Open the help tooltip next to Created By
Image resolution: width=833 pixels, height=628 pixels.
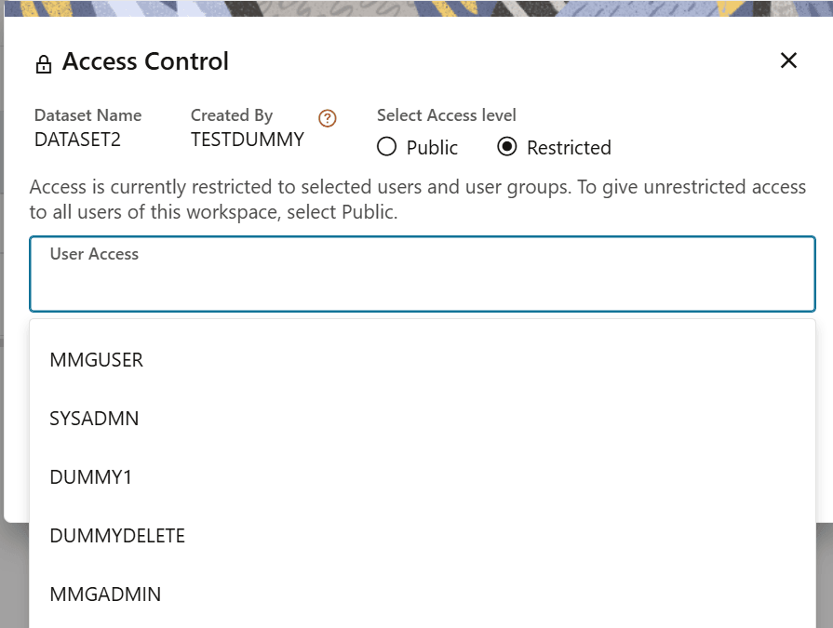(x=327, y=118)
